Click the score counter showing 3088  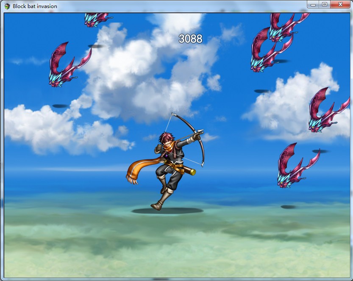point(190,39)
